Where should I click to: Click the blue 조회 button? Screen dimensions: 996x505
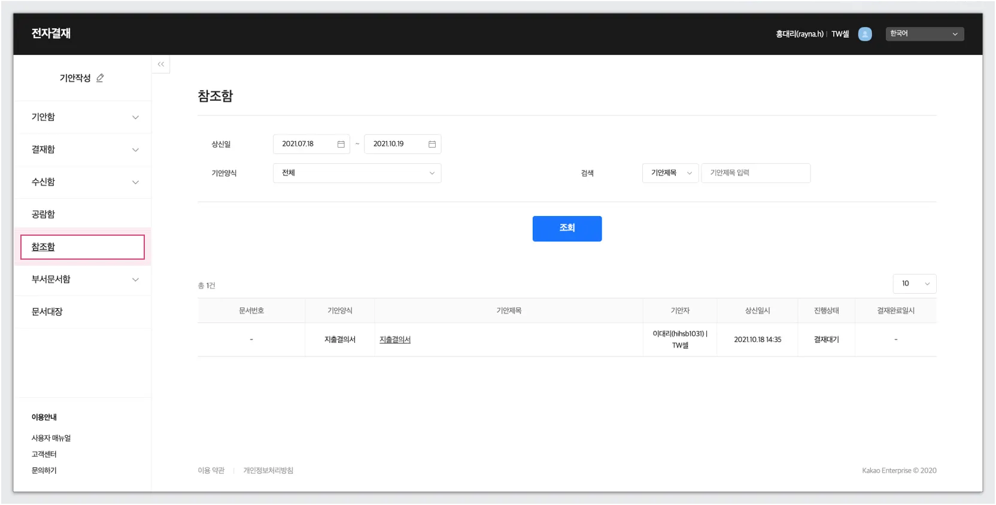coord(567,229)
